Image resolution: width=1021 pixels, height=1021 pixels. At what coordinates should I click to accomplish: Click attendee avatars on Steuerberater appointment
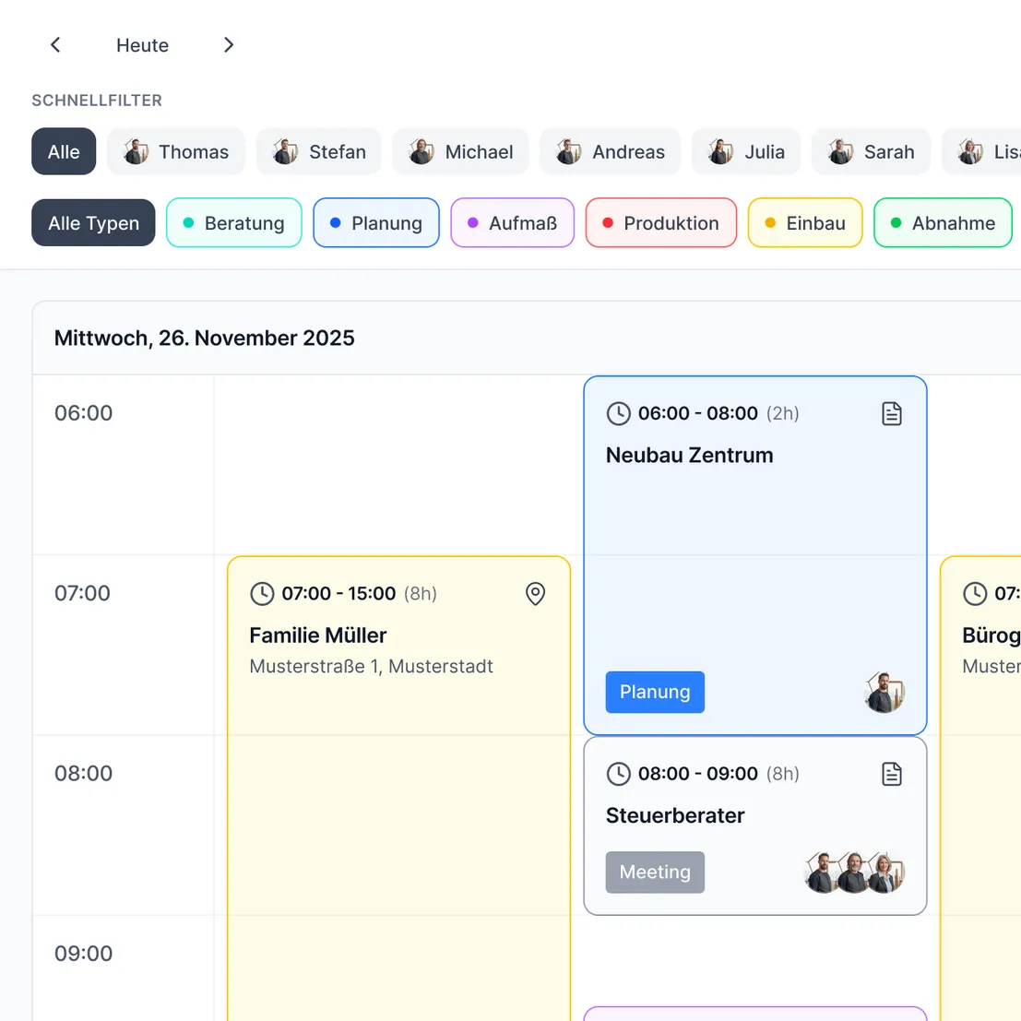pos(854,873)
